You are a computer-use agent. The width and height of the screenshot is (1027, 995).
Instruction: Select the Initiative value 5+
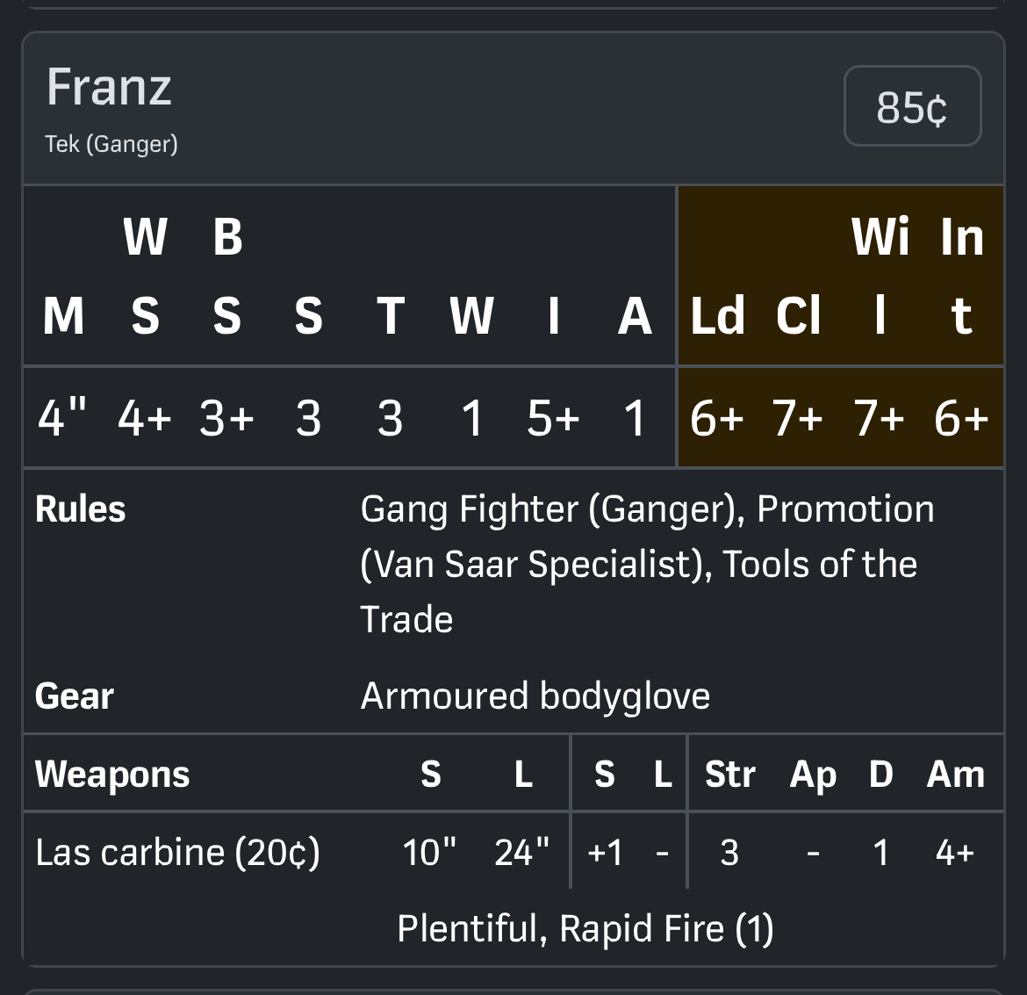[x=553, y=418]
